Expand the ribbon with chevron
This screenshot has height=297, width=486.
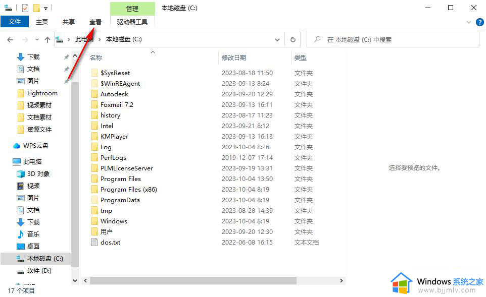click(x=469, y=22)
